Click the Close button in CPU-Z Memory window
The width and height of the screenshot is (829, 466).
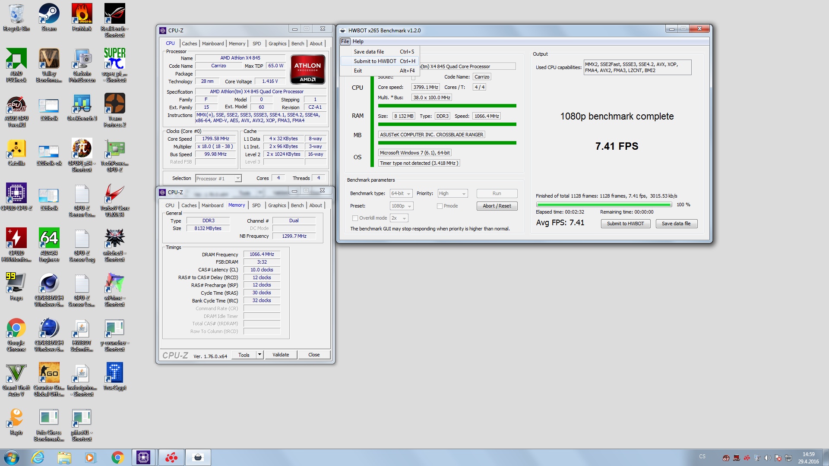click(x=314, y=355)
